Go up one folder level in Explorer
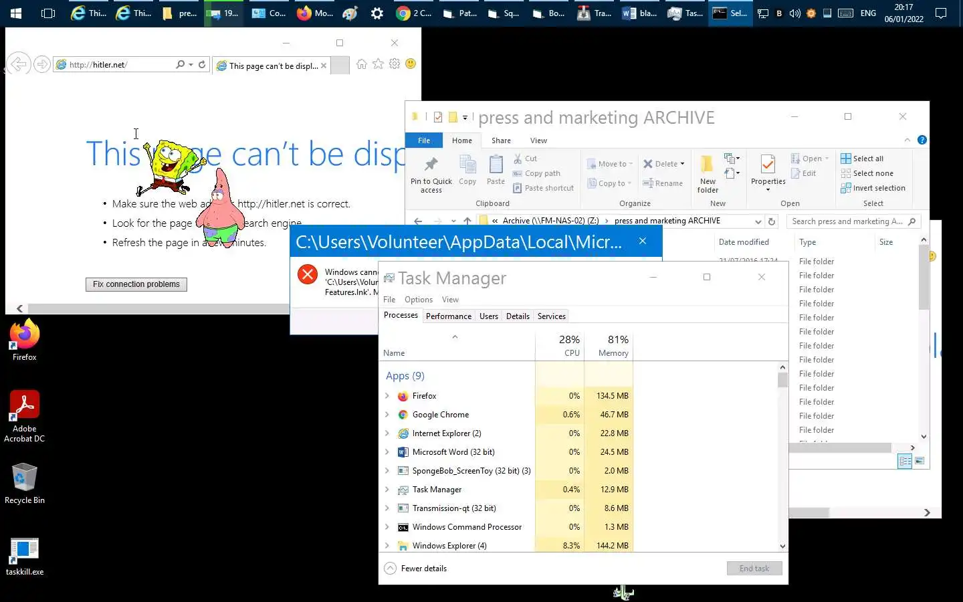Image resolution: width=963 pixels, height=602 pixels. 467,221
